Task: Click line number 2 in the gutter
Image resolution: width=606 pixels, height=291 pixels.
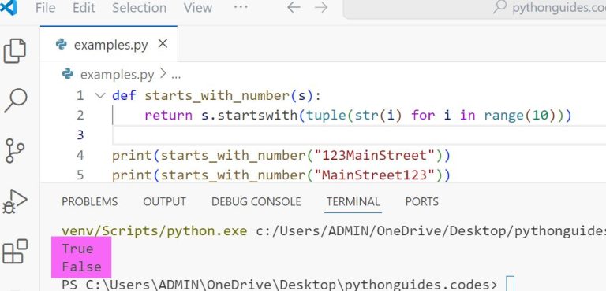Action: pos(80,115)
